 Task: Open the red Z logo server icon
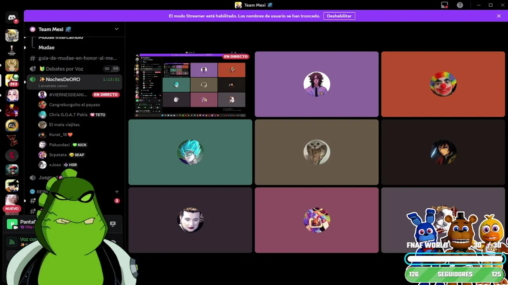[x=12, y=141]
